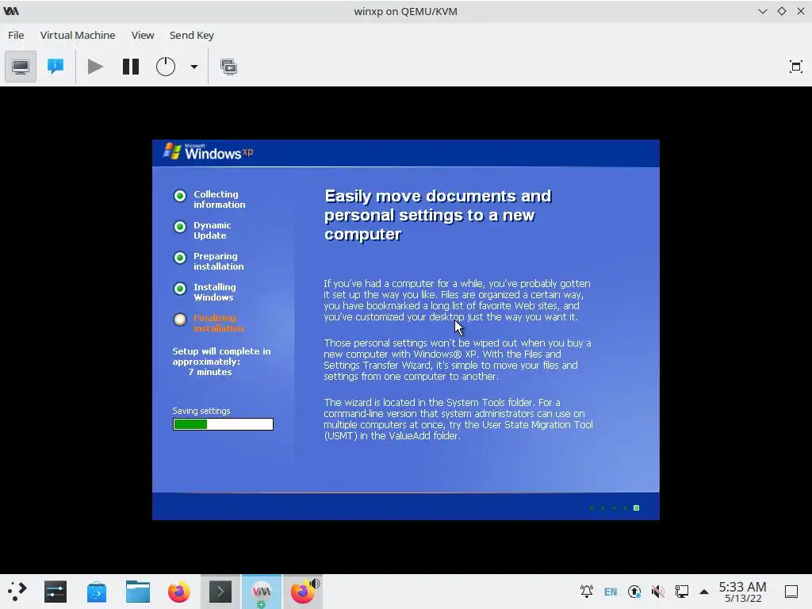
Task: Launch Firefox from the pinned taskbar icon
Action: (x=179, y=592)
